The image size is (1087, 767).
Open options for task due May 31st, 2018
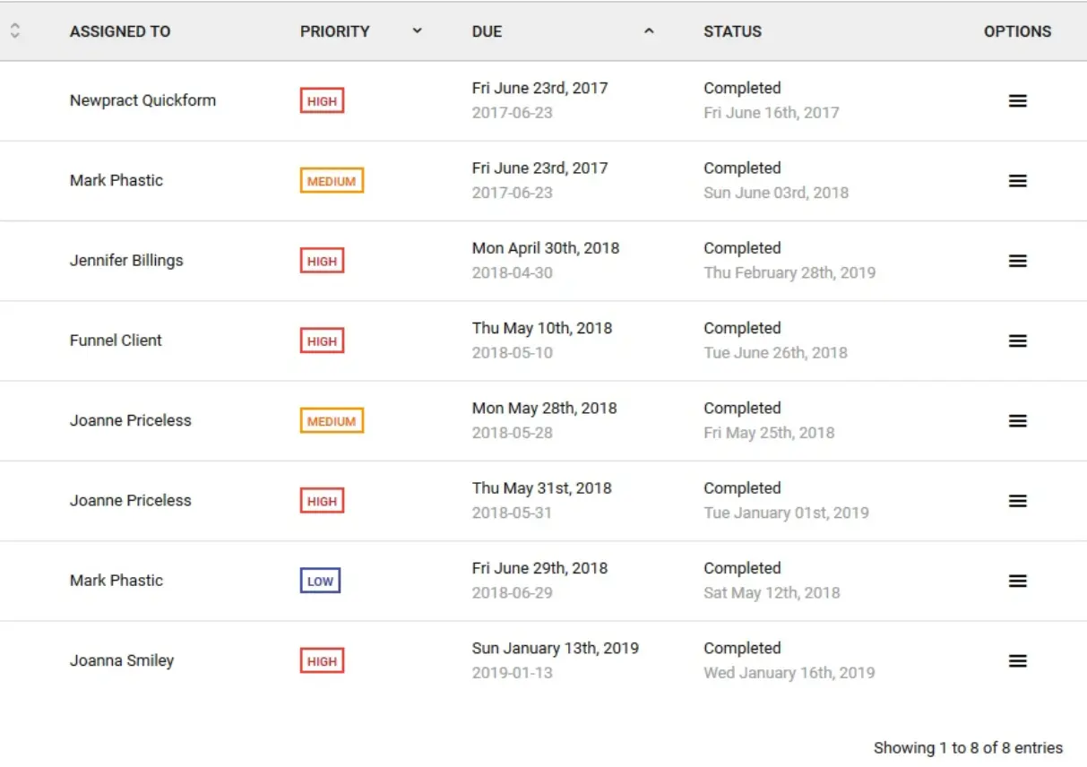pos(1017,501)
